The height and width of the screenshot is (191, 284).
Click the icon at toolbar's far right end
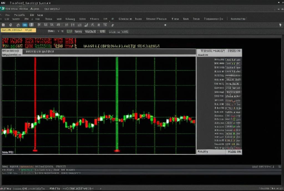pyautogui.click(x=280, y=25)
